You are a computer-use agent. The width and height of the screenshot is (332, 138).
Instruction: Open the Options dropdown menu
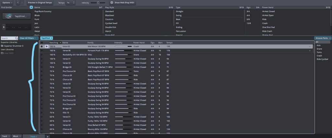[x=7, y=2]
